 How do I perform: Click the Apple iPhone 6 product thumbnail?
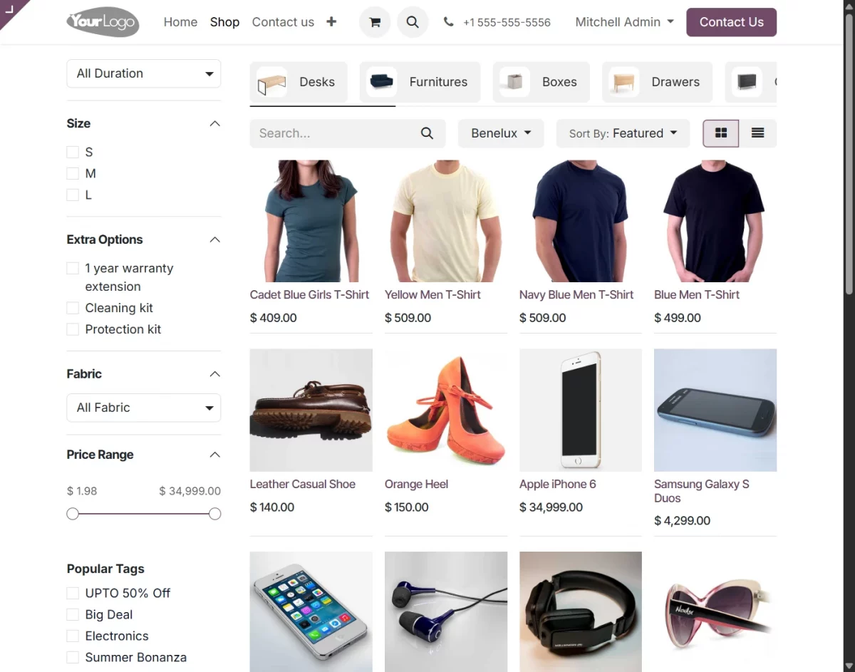580,410
